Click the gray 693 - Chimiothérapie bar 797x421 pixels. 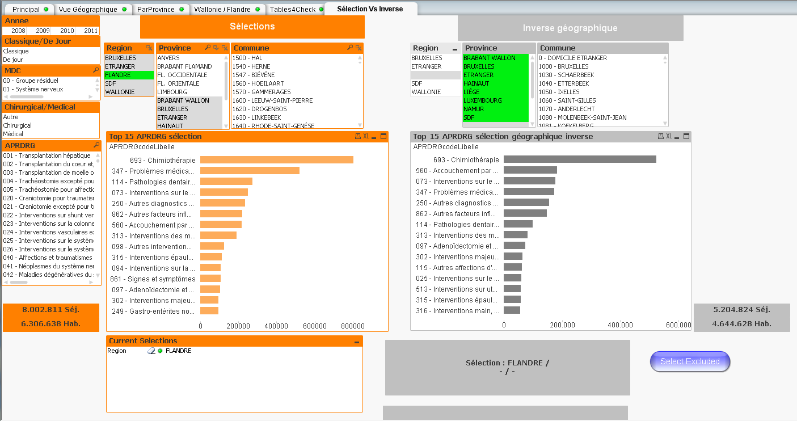click(580, 159)
